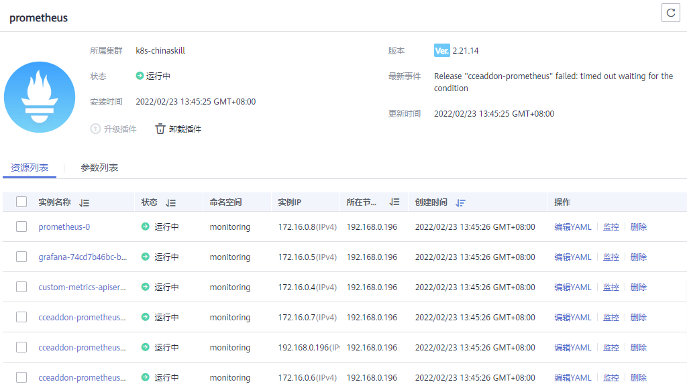Screen dimensions: 687x388
Task: Select the prometheus-0 row checkbox
Action: pyautogui.click(x=21, y=227)
